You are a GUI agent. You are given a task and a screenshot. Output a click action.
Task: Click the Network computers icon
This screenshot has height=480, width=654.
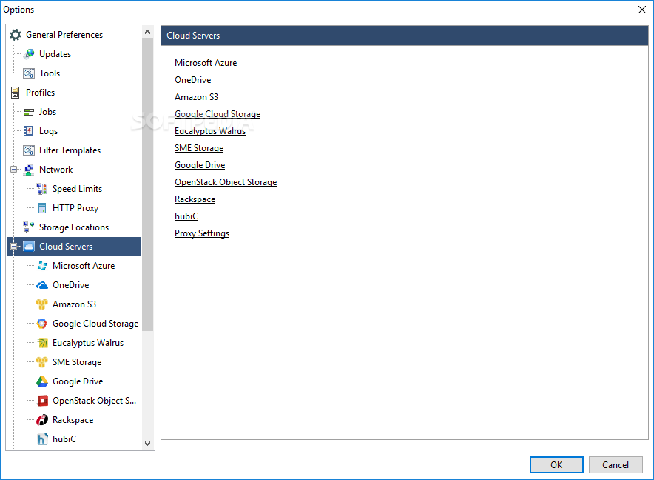point(29,170)
